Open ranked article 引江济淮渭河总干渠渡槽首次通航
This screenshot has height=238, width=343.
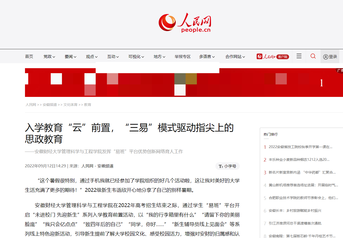click(295, 223)
